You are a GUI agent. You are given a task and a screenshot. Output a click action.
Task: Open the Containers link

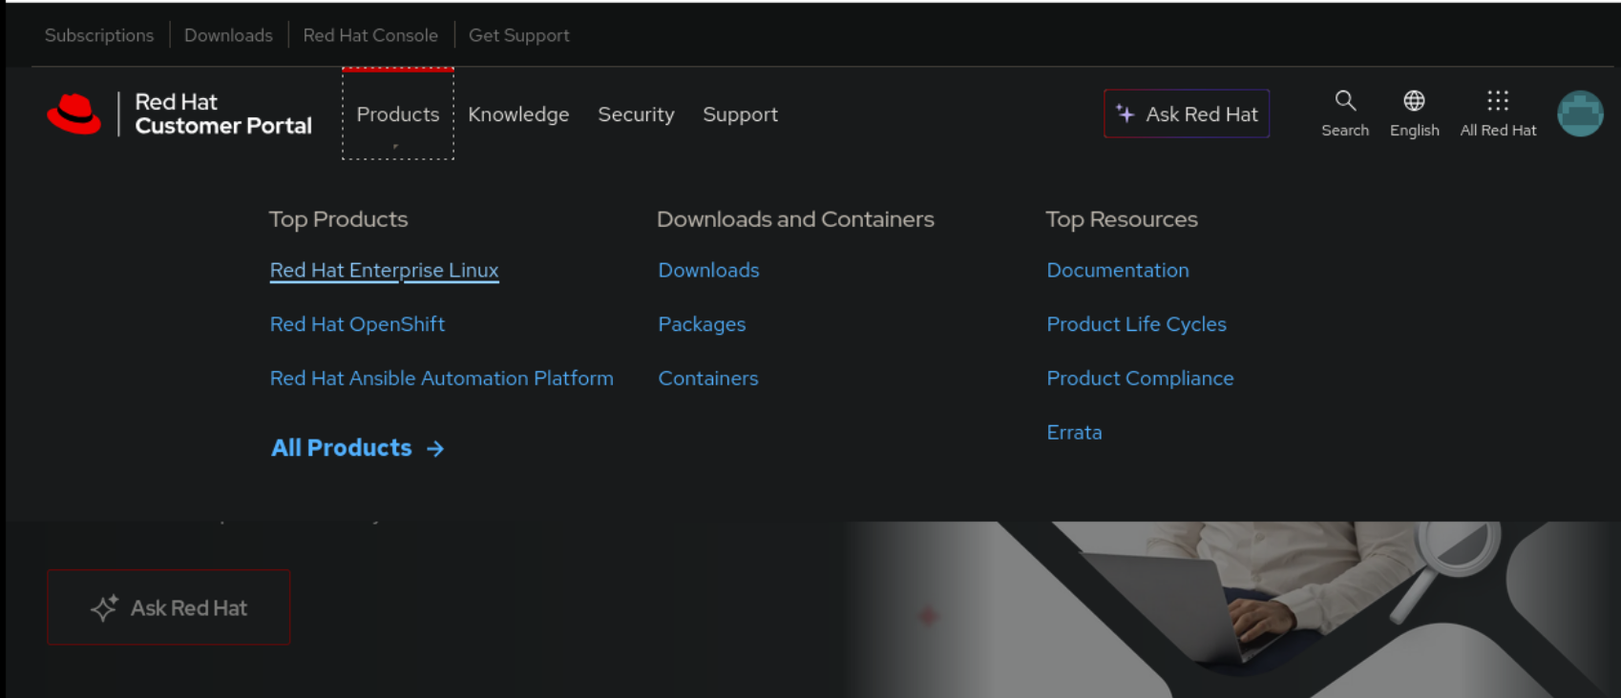707,379
